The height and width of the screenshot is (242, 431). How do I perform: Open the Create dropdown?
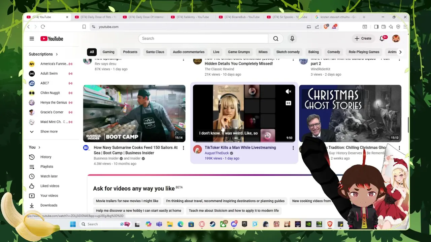click(x=363, y=39)
